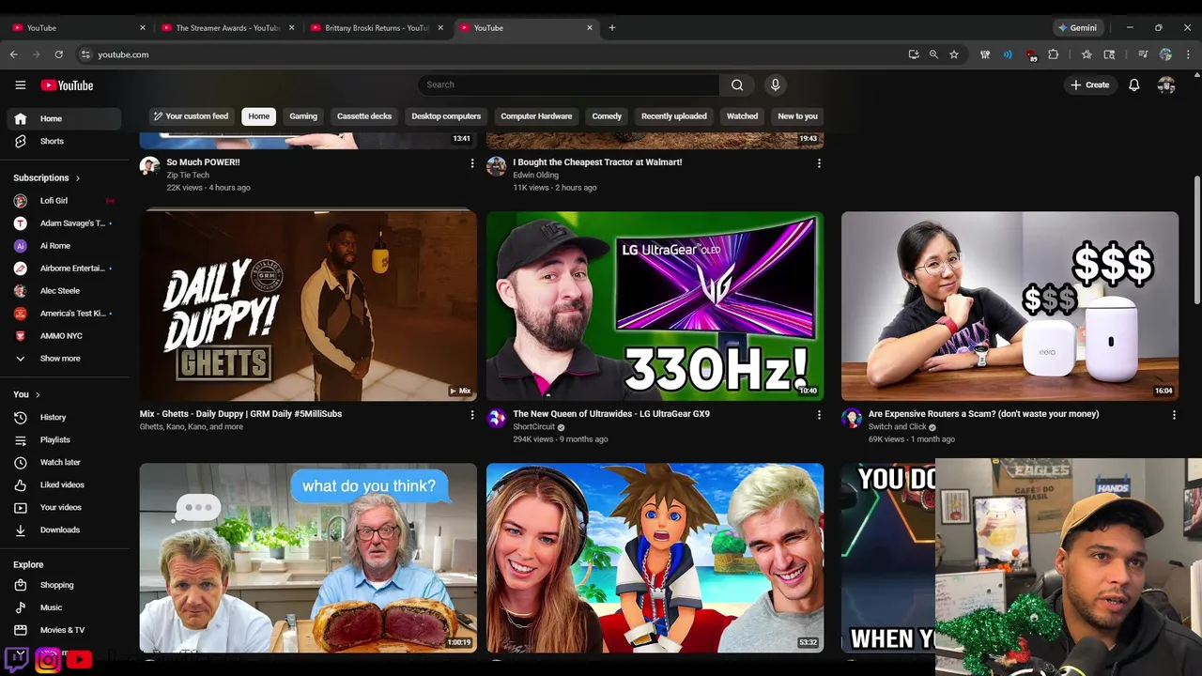Open AMMO NYC subscription channel
The image size is (1202, 676).
pyautogui.click(x=61, y=336)
